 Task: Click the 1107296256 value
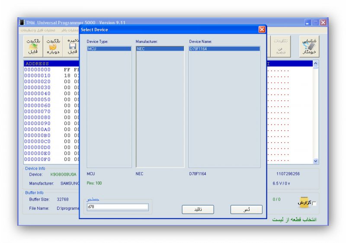(288, 174)
